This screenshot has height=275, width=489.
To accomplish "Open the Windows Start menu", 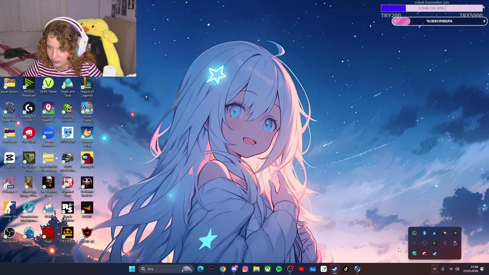I will pyautogui.click(x=132, y=269).
